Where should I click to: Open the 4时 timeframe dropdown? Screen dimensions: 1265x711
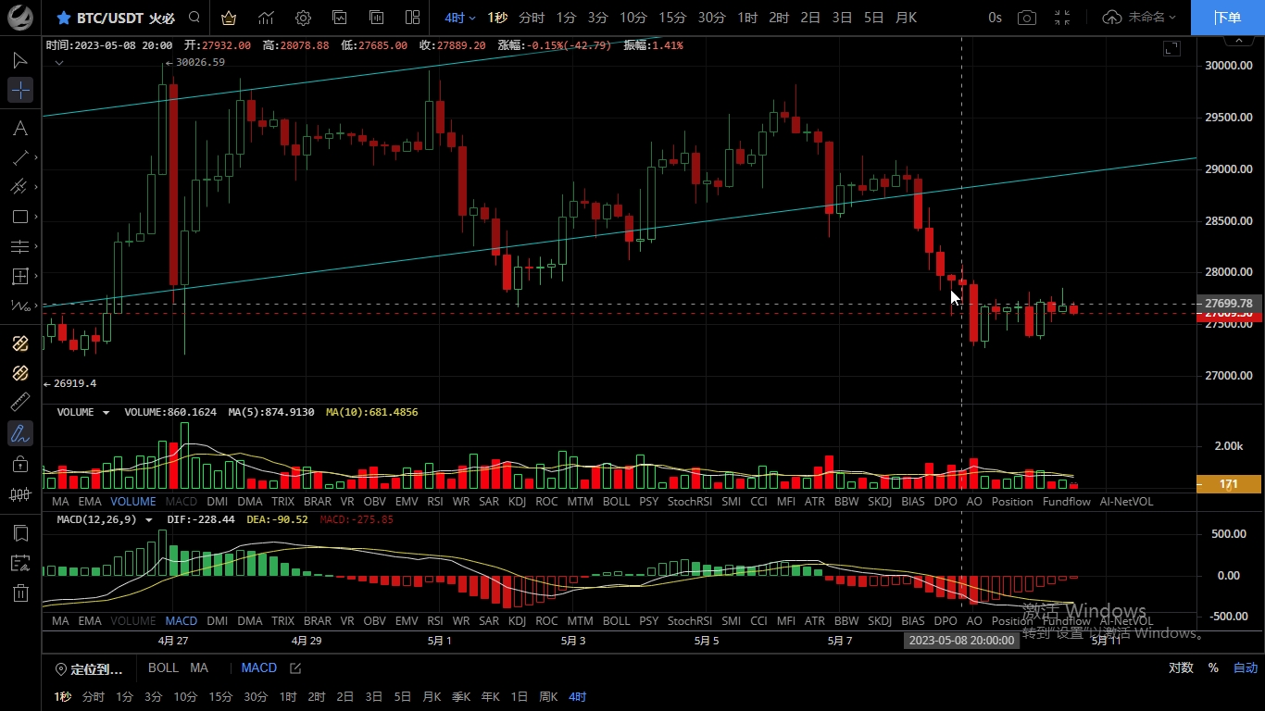pyautogui.click(x=459, y=18)
